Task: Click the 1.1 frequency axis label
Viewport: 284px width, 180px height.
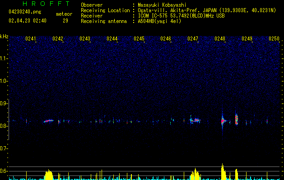Action: 4,58
